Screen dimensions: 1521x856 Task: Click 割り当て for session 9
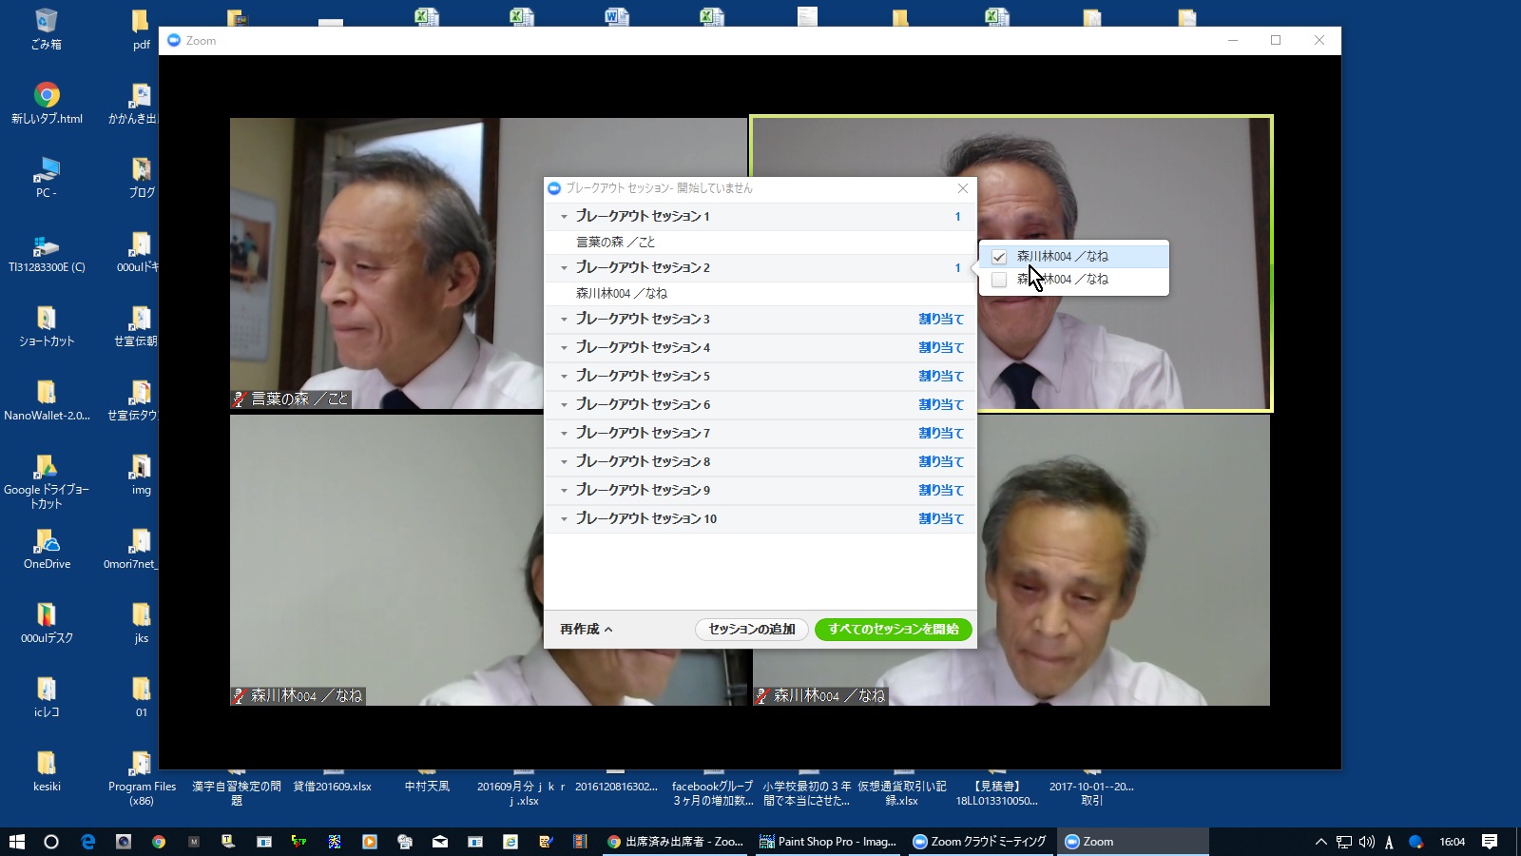941,491
